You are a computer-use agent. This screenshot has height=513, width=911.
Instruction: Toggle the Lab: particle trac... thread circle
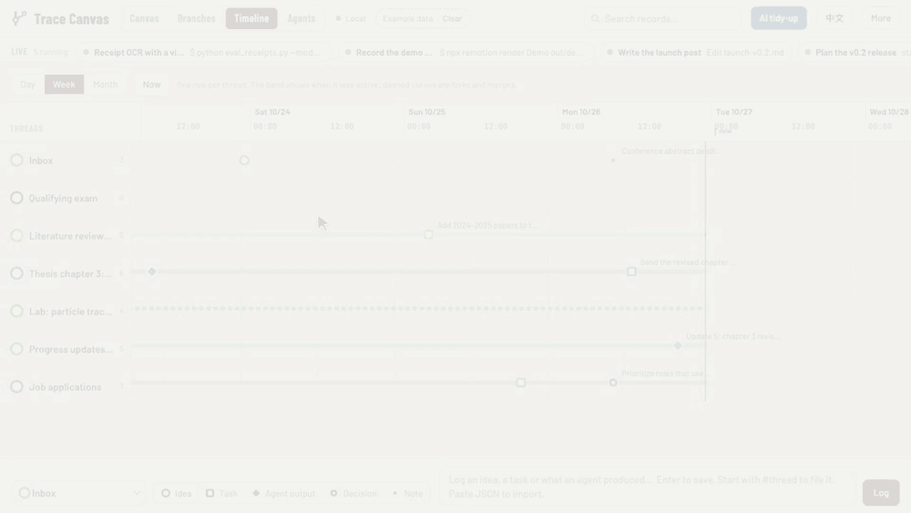[x=16, y=311]
